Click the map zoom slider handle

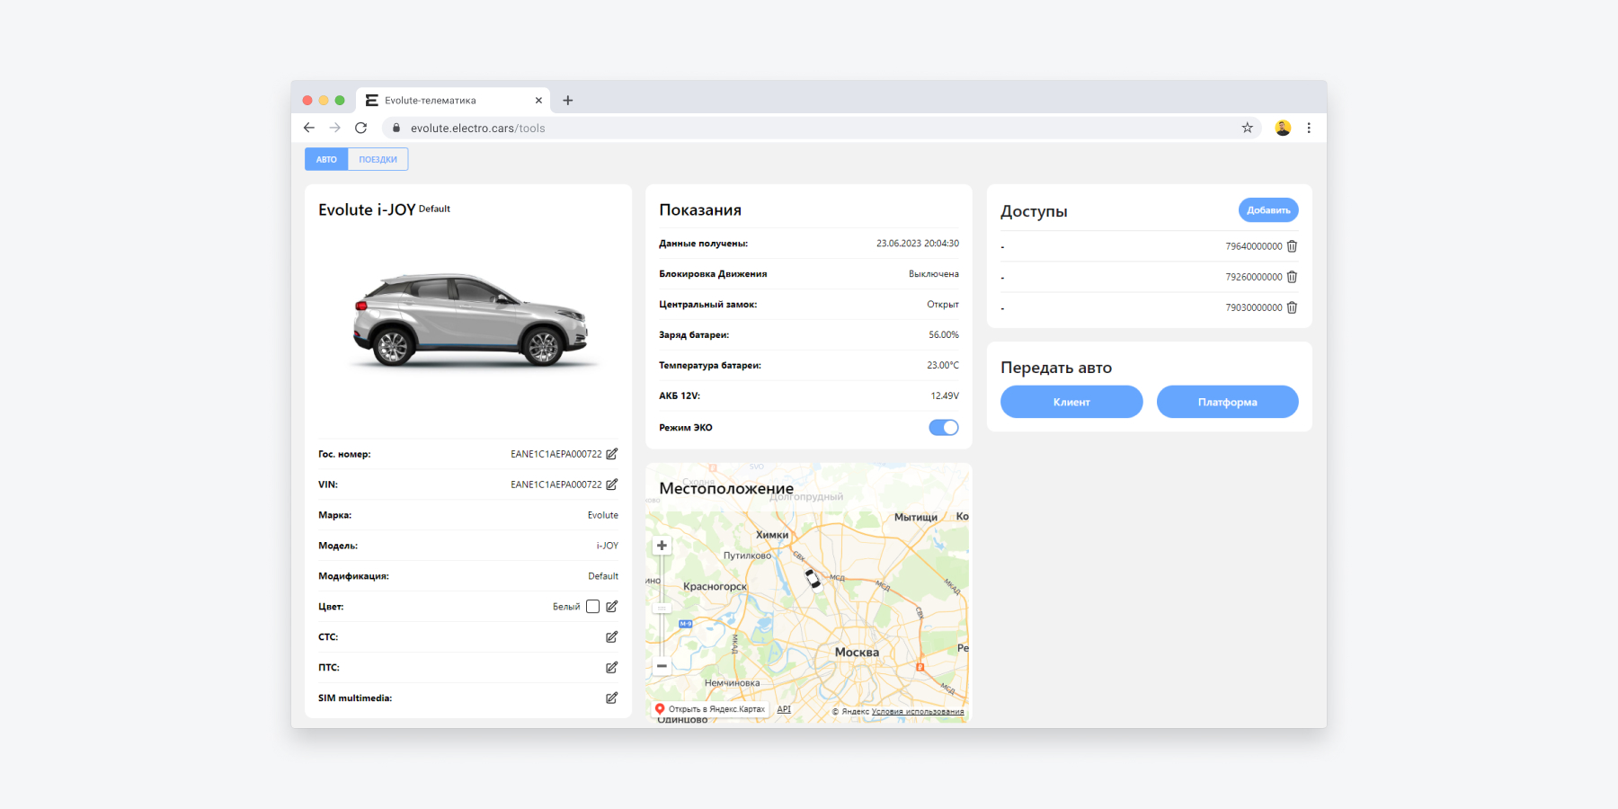coord(662,609)
